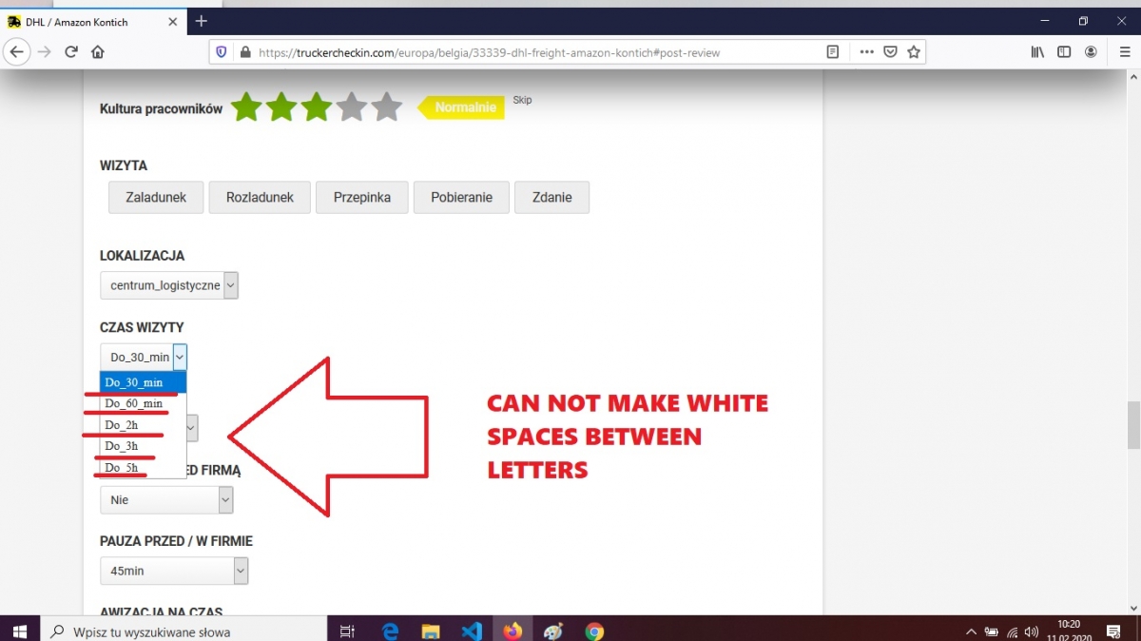Select the Zaladunek visit type
The image size is (1141, 641).
pyautogui.click(x=156, y=198)
